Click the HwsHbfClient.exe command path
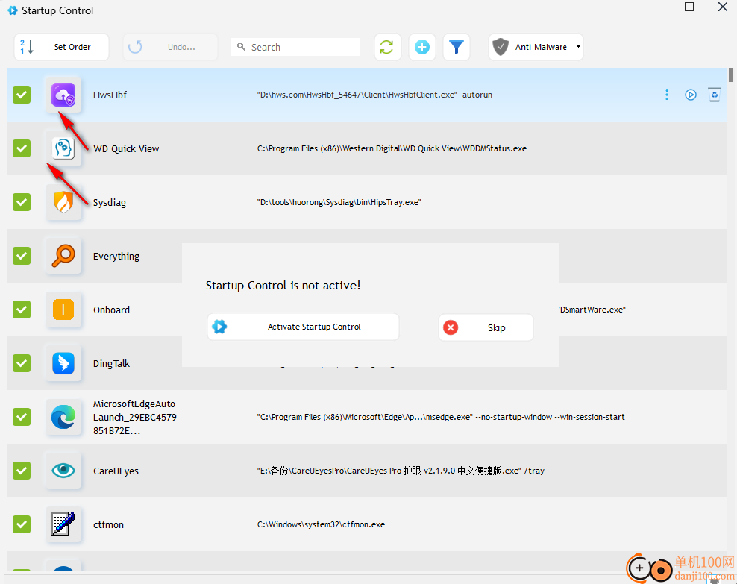This screenshot has width=737, height=584. (x=374, y=95)
